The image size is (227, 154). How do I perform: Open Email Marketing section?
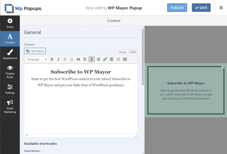[10, 106]
